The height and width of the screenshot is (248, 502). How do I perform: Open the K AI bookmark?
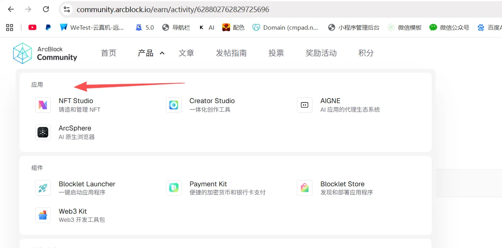[x=207, y=27]
